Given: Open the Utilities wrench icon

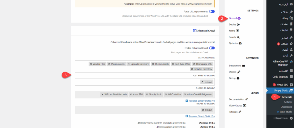Looking at the screenshot, I should 239,72.
